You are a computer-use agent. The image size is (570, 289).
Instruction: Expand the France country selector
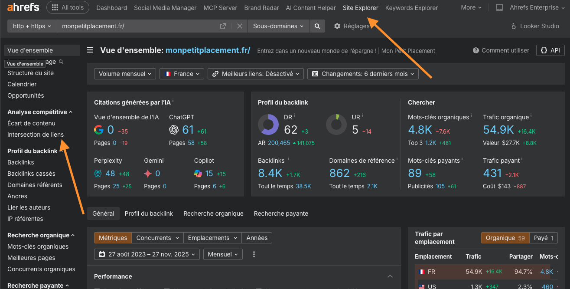click(x=182, y=74)
